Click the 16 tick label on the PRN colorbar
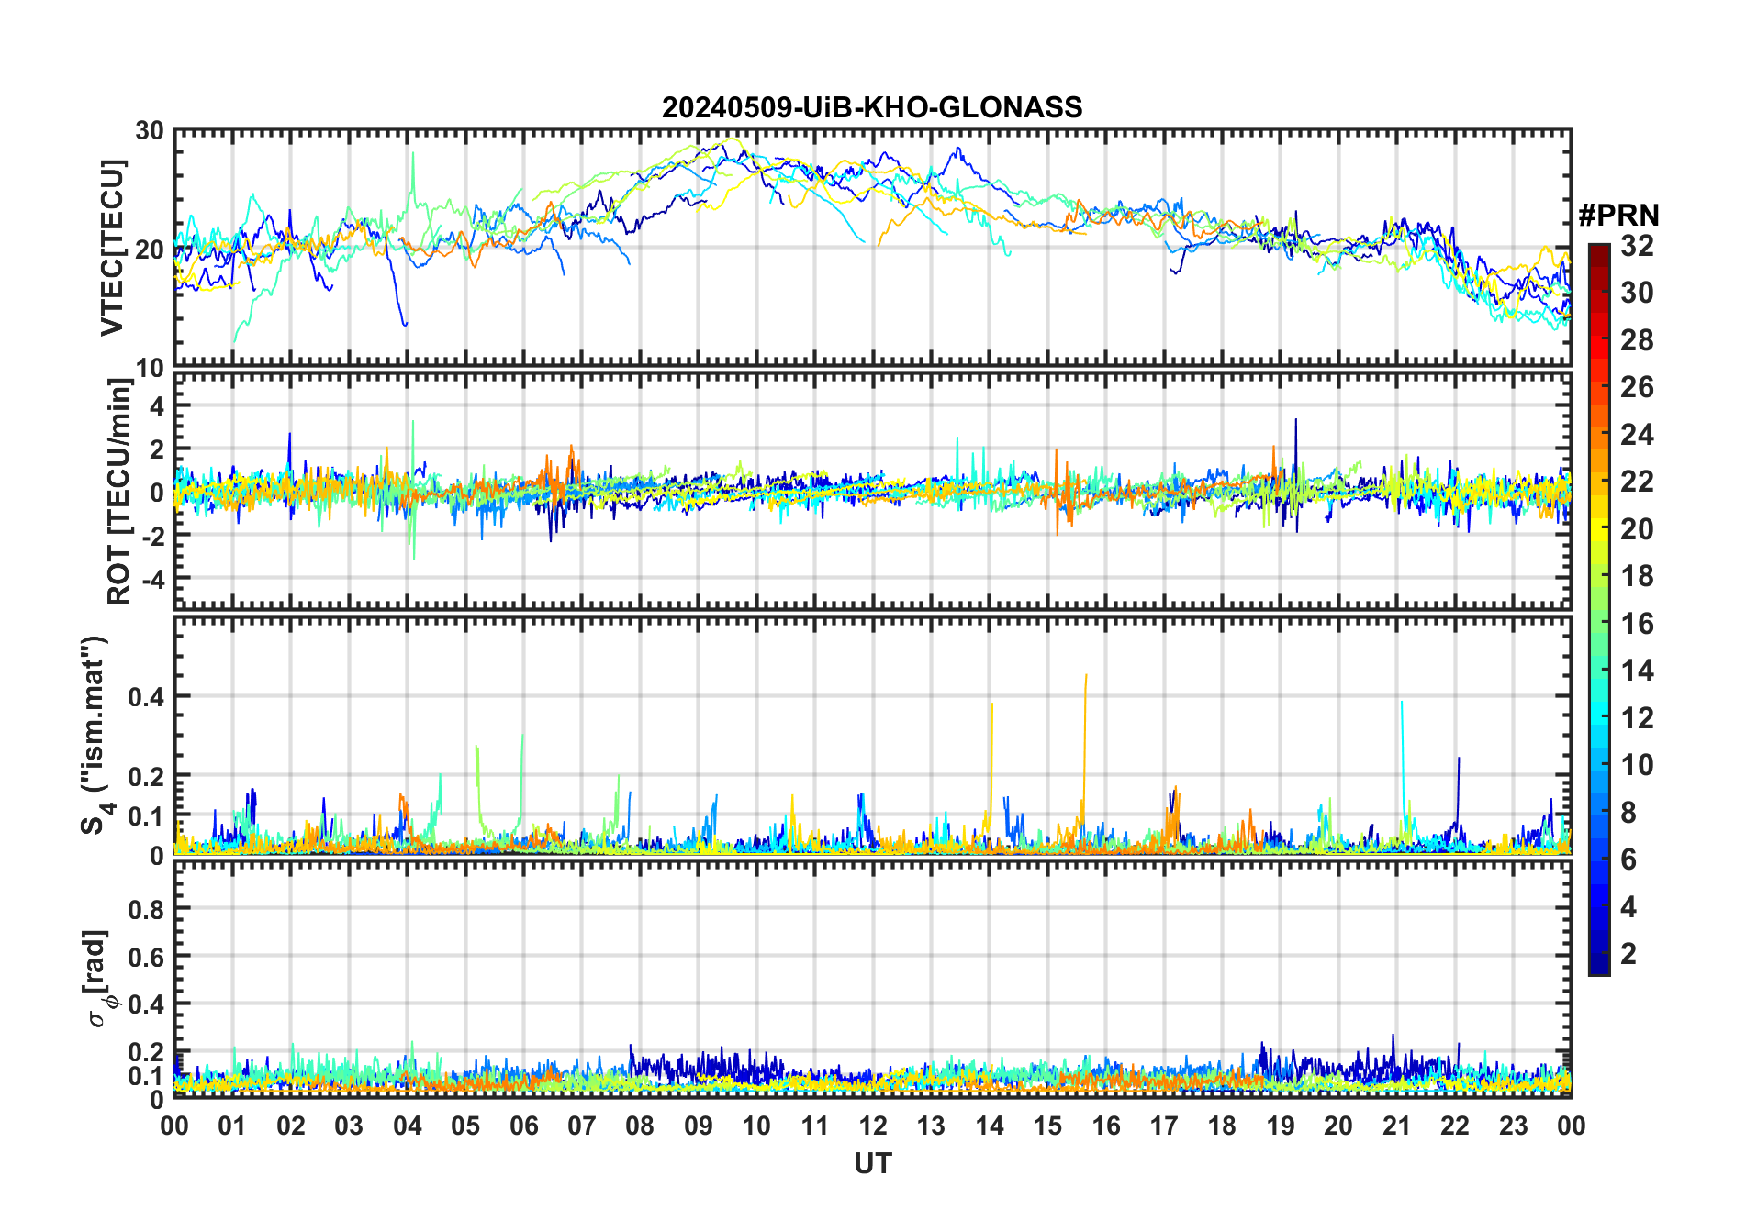The width and height of the screenshot is (1746, 1220). click(1637, 624)
